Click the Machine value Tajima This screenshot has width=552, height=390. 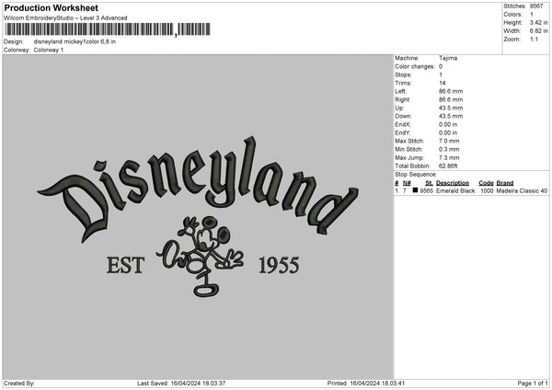pos(448,58)
